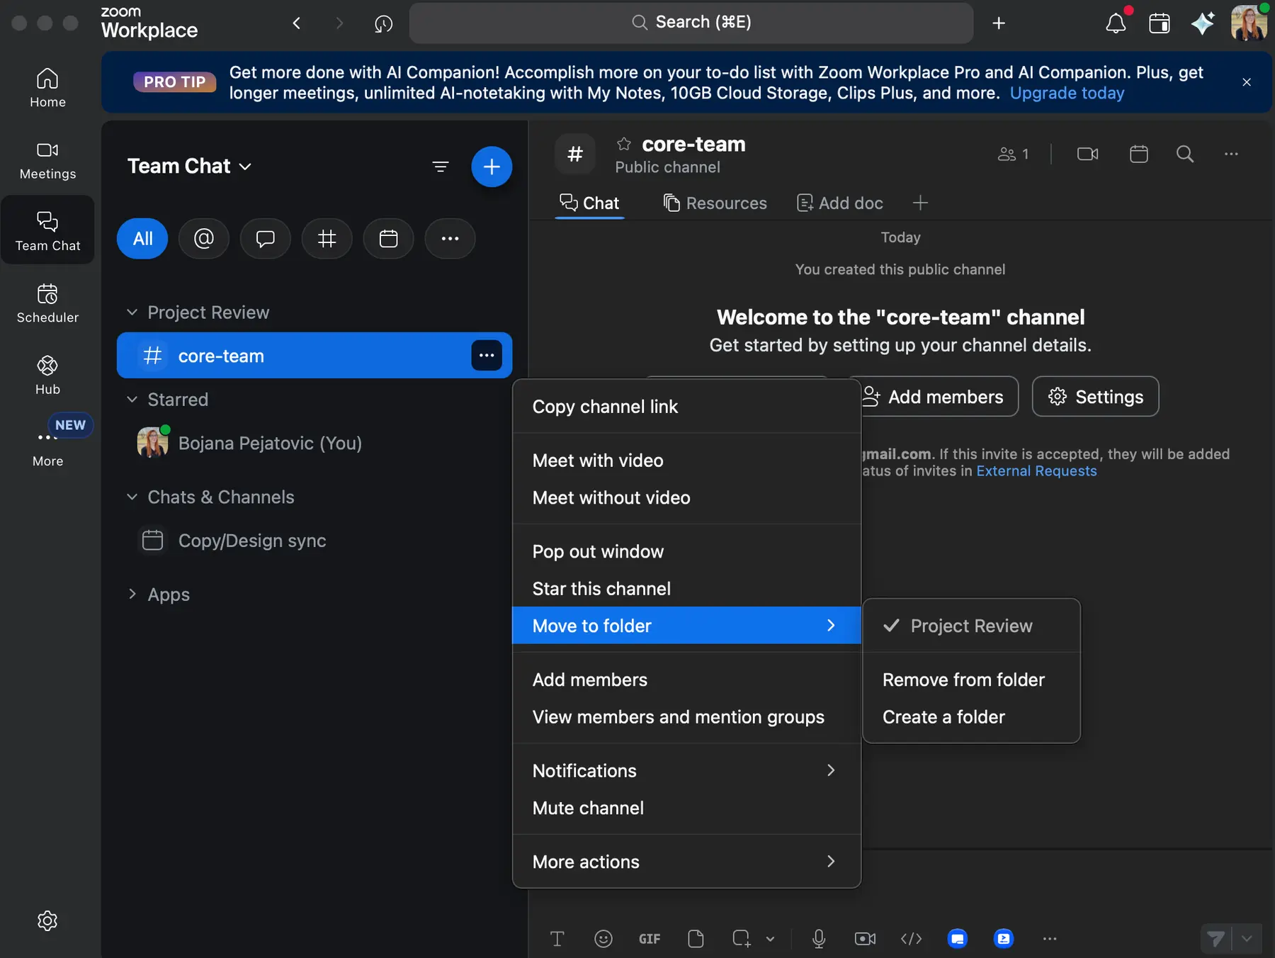Open the Home sidebar section
The width and height of the screenshot is (1275, 958).
47,88
